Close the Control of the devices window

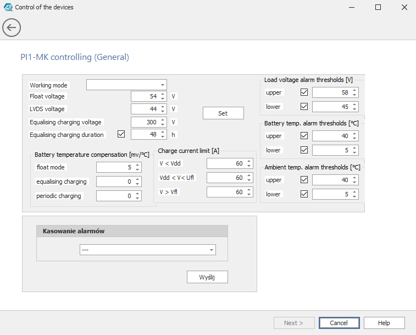coord(404,7)
